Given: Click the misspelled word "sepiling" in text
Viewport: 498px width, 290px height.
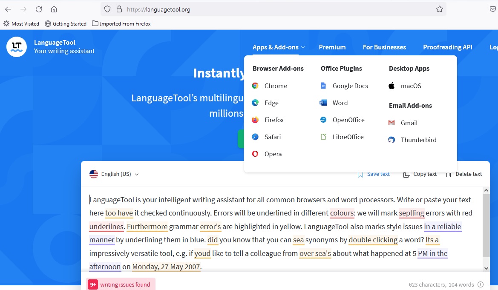Looking at the screenshot, I should click(x=412, y=213).
